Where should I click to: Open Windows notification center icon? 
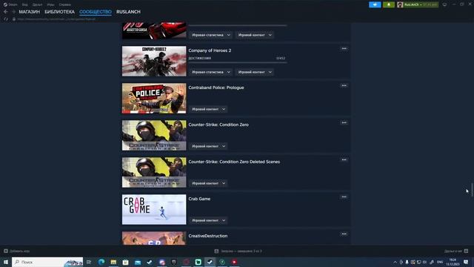(466, 262)
